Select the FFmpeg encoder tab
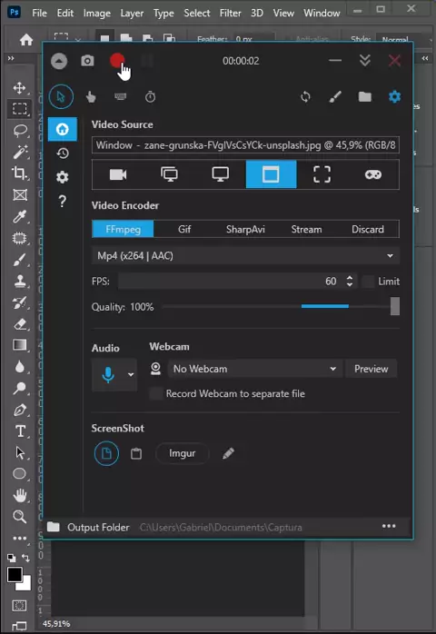This screenshot has height=634, width=436. pyautogui.click(x=123, y=229)
